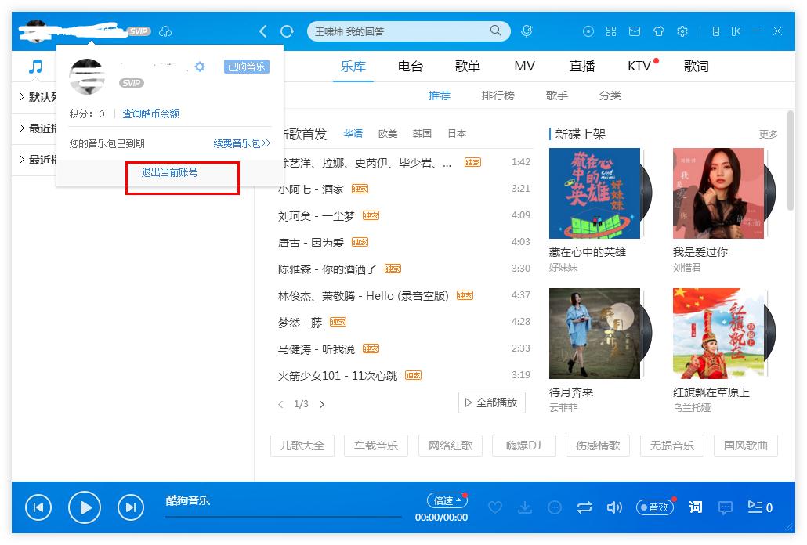Toggle the 音效 sound effects switch

coord(654,507)
